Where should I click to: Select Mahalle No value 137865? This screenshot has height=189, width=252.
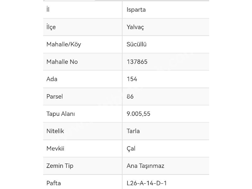click(137, 62)
